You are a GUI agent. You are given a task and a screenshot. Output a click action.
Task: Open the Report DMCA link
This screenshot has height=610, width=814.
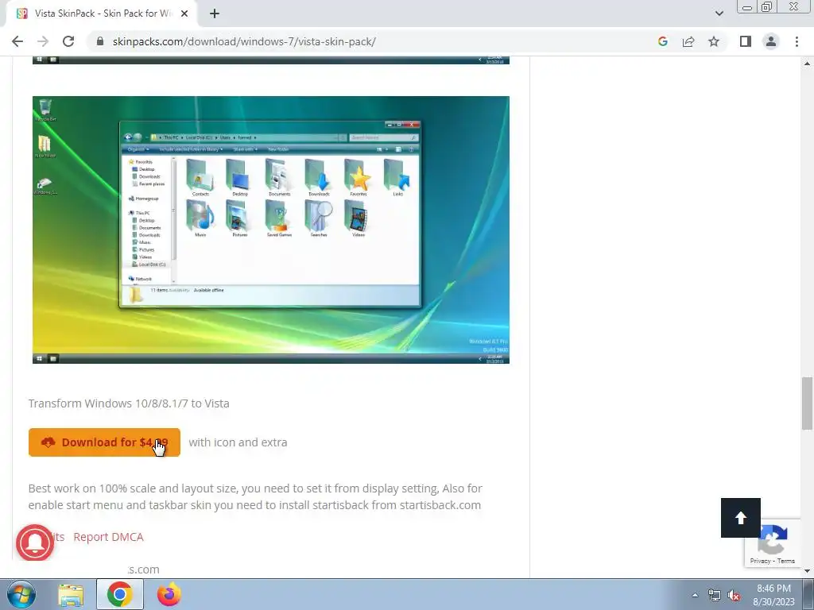click(108, 537)
